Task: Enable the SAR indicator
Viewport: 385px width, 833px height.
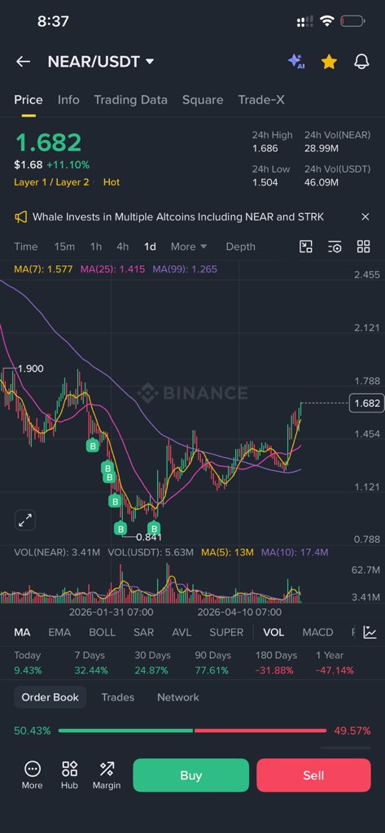Action: click(x=143, y=632)
